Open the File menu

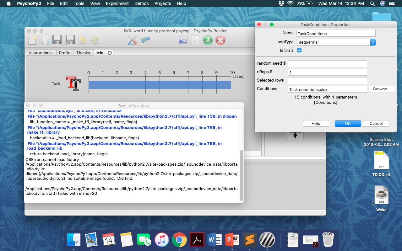click(x=51, y=3)
